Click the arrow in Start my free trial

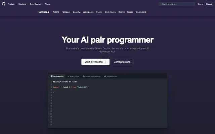coord(105,62)
